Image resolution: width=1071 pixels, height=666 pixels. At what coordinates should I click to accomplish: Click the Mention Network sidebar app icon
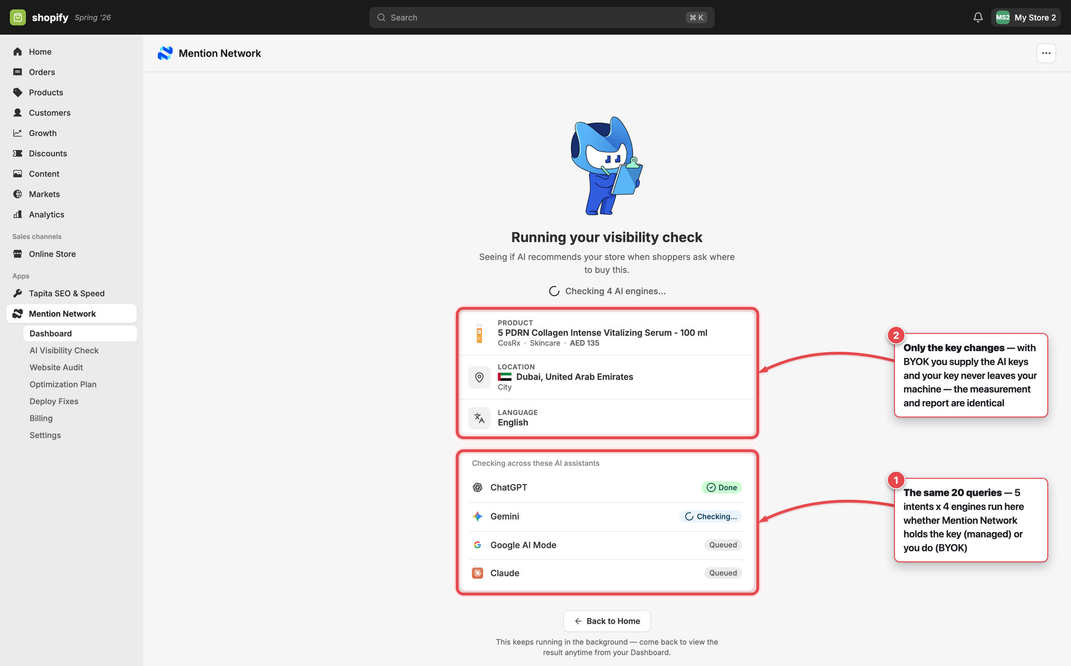18,314
